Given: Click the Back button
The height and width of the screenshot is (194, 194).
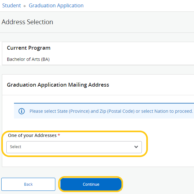Looking at the screenshot, I should click(28, 184).
